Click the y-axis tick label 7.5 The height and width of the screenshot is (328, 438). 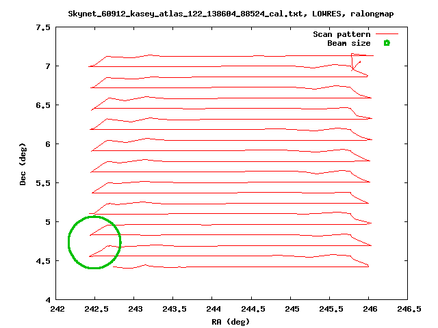[x=43, y=27]
